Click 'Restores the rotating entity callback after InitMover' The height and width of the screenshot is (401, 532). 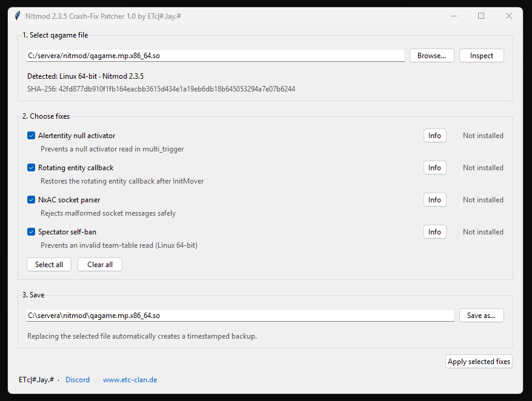tap(122, 181)
